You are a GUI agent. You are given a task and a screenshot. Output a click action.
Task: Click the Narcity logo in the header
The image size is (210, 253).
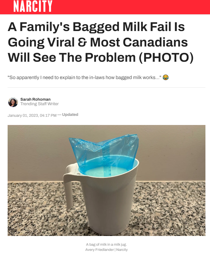click(x=33, y=6)
